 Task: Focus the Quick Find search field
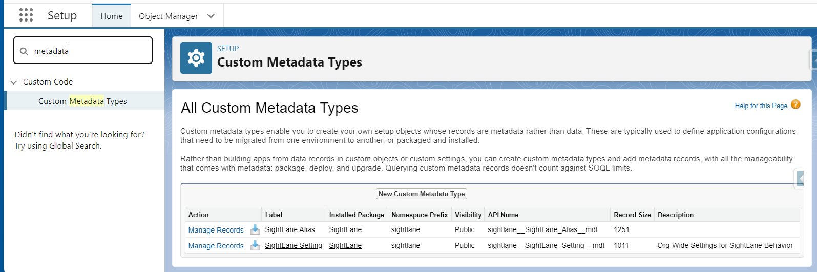point(83,50)
